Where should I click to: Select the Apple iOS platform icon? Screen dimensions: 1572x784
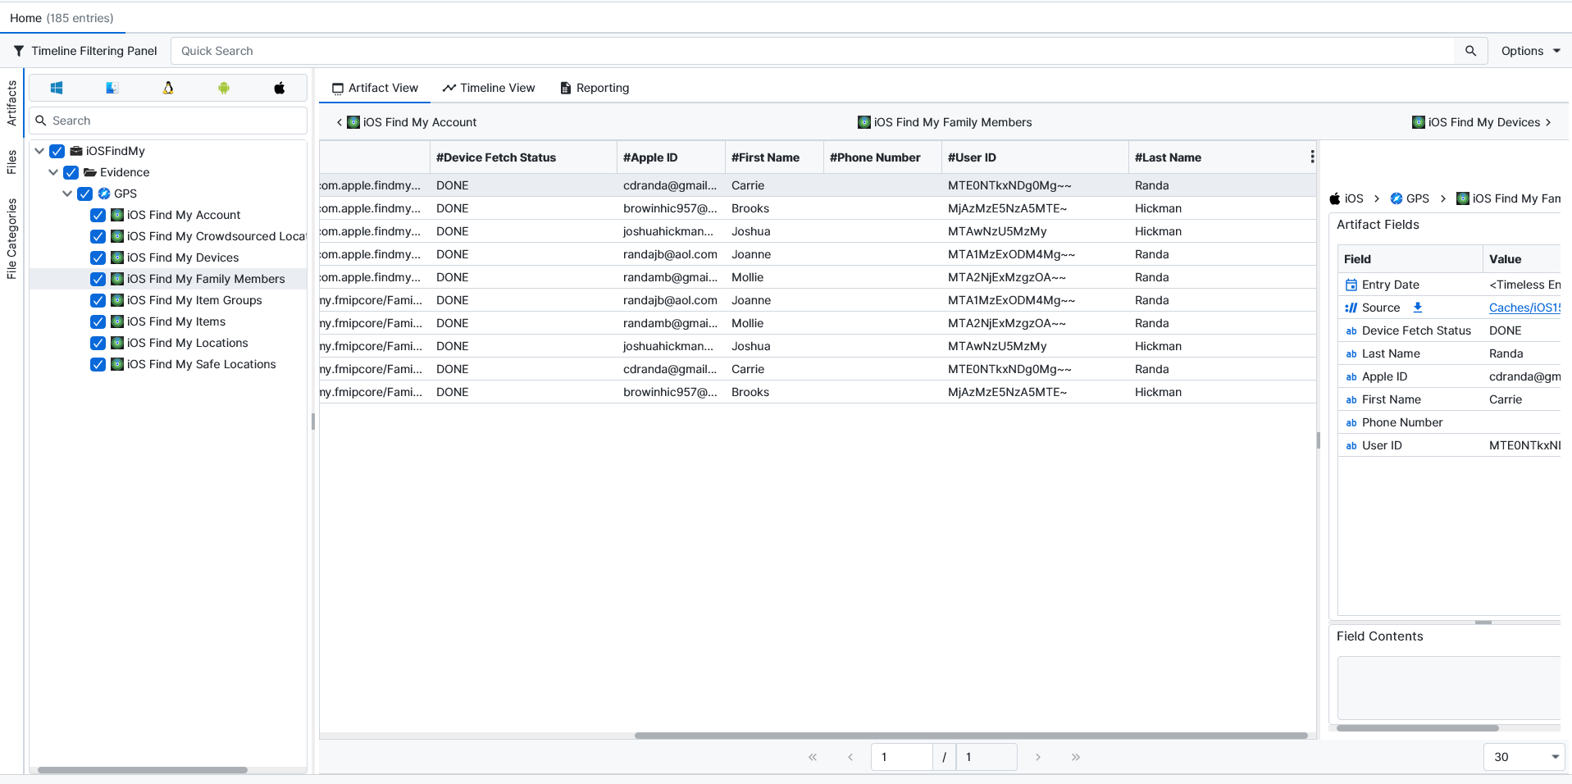coord(280,88)
